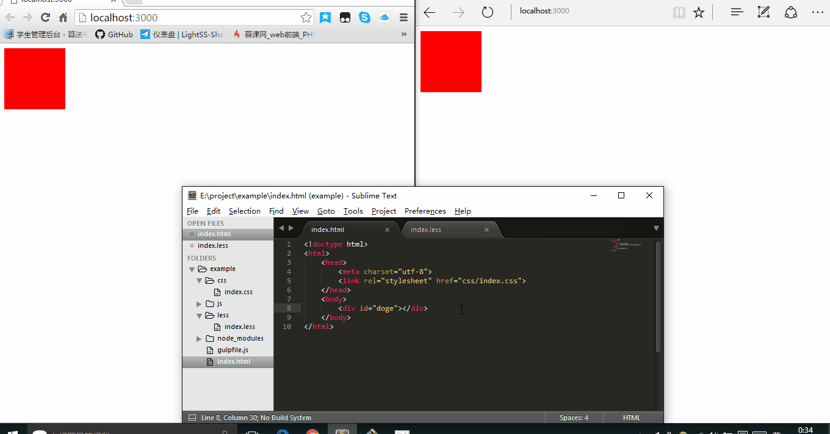Open the Tools menu
The width and height of the screenshot is (830, 434).
pos(353,211)
